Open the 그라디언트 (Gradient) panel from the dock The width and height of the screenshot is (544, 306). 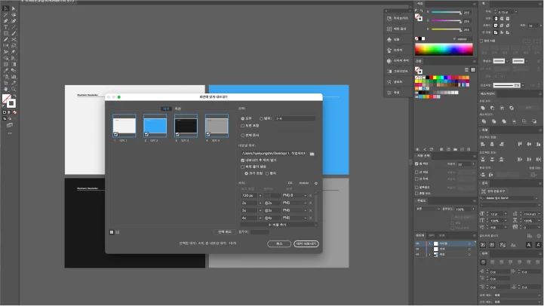(398, 72)
